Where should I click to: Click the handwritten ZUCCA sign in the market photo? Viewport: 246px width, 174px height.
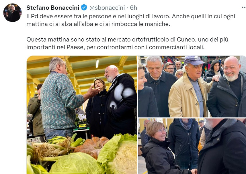click(34, 141)
